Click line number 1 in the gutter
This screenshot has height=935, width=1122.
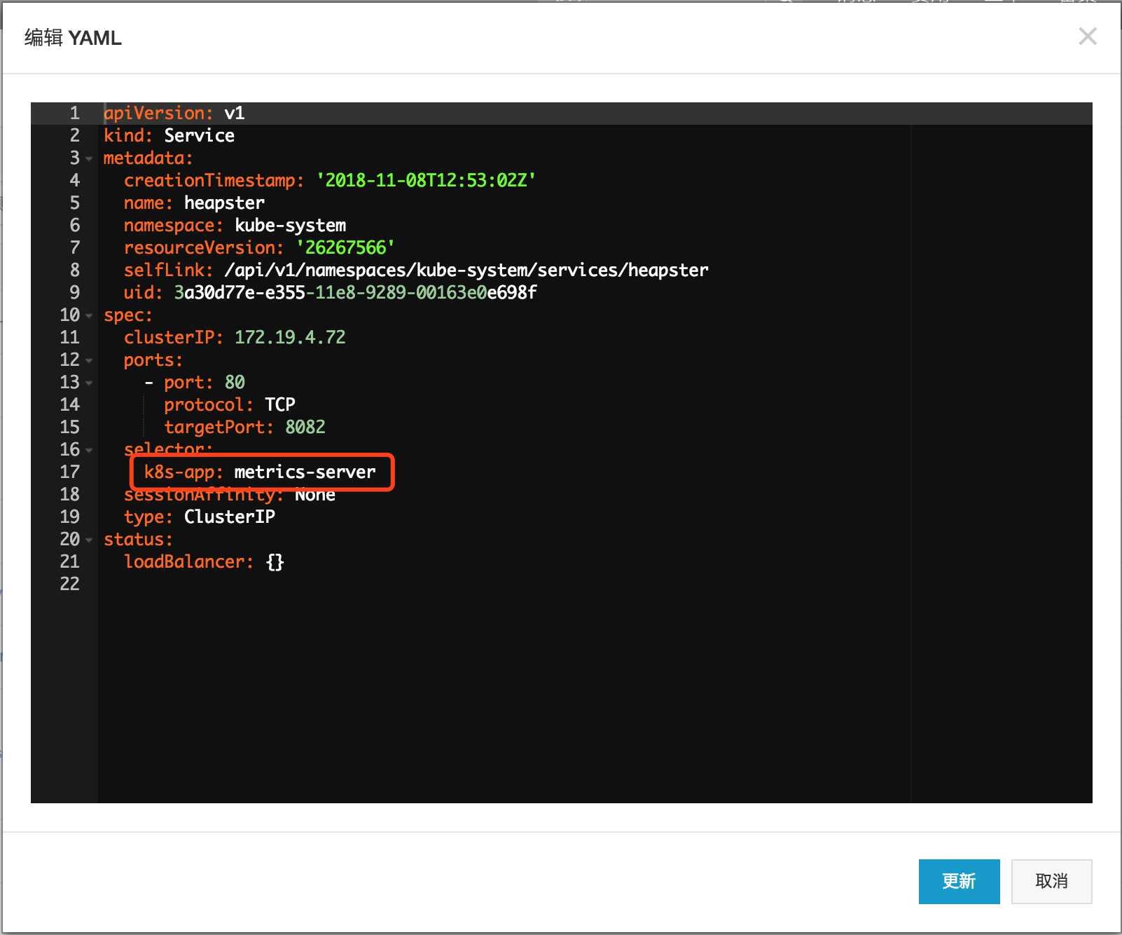click(x=75, y=113)
